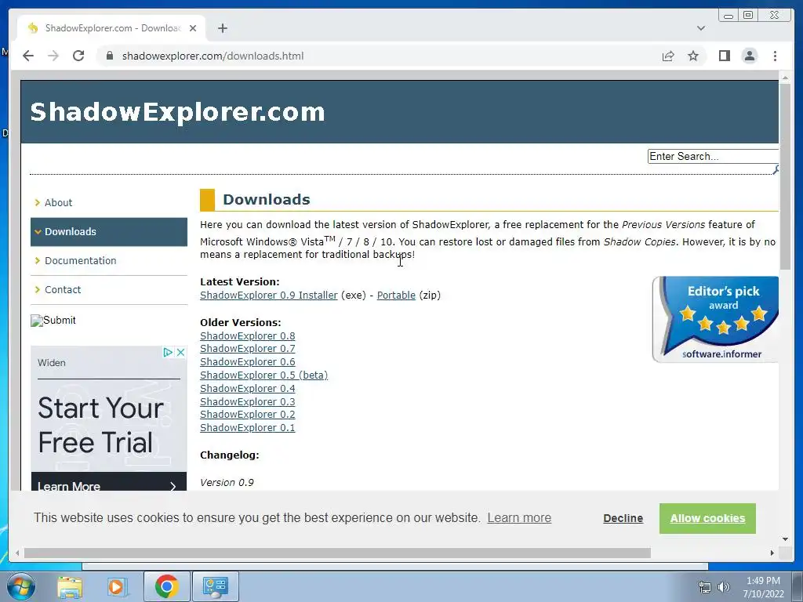Click ShadowExplorer.com header title
This screenshot has height=602, width=803.
coord(177,112)
